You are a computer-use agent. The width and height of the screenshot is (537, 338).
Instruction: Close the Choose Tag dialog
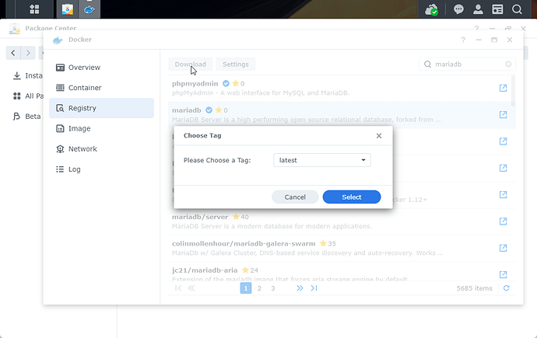pos(379,136)
